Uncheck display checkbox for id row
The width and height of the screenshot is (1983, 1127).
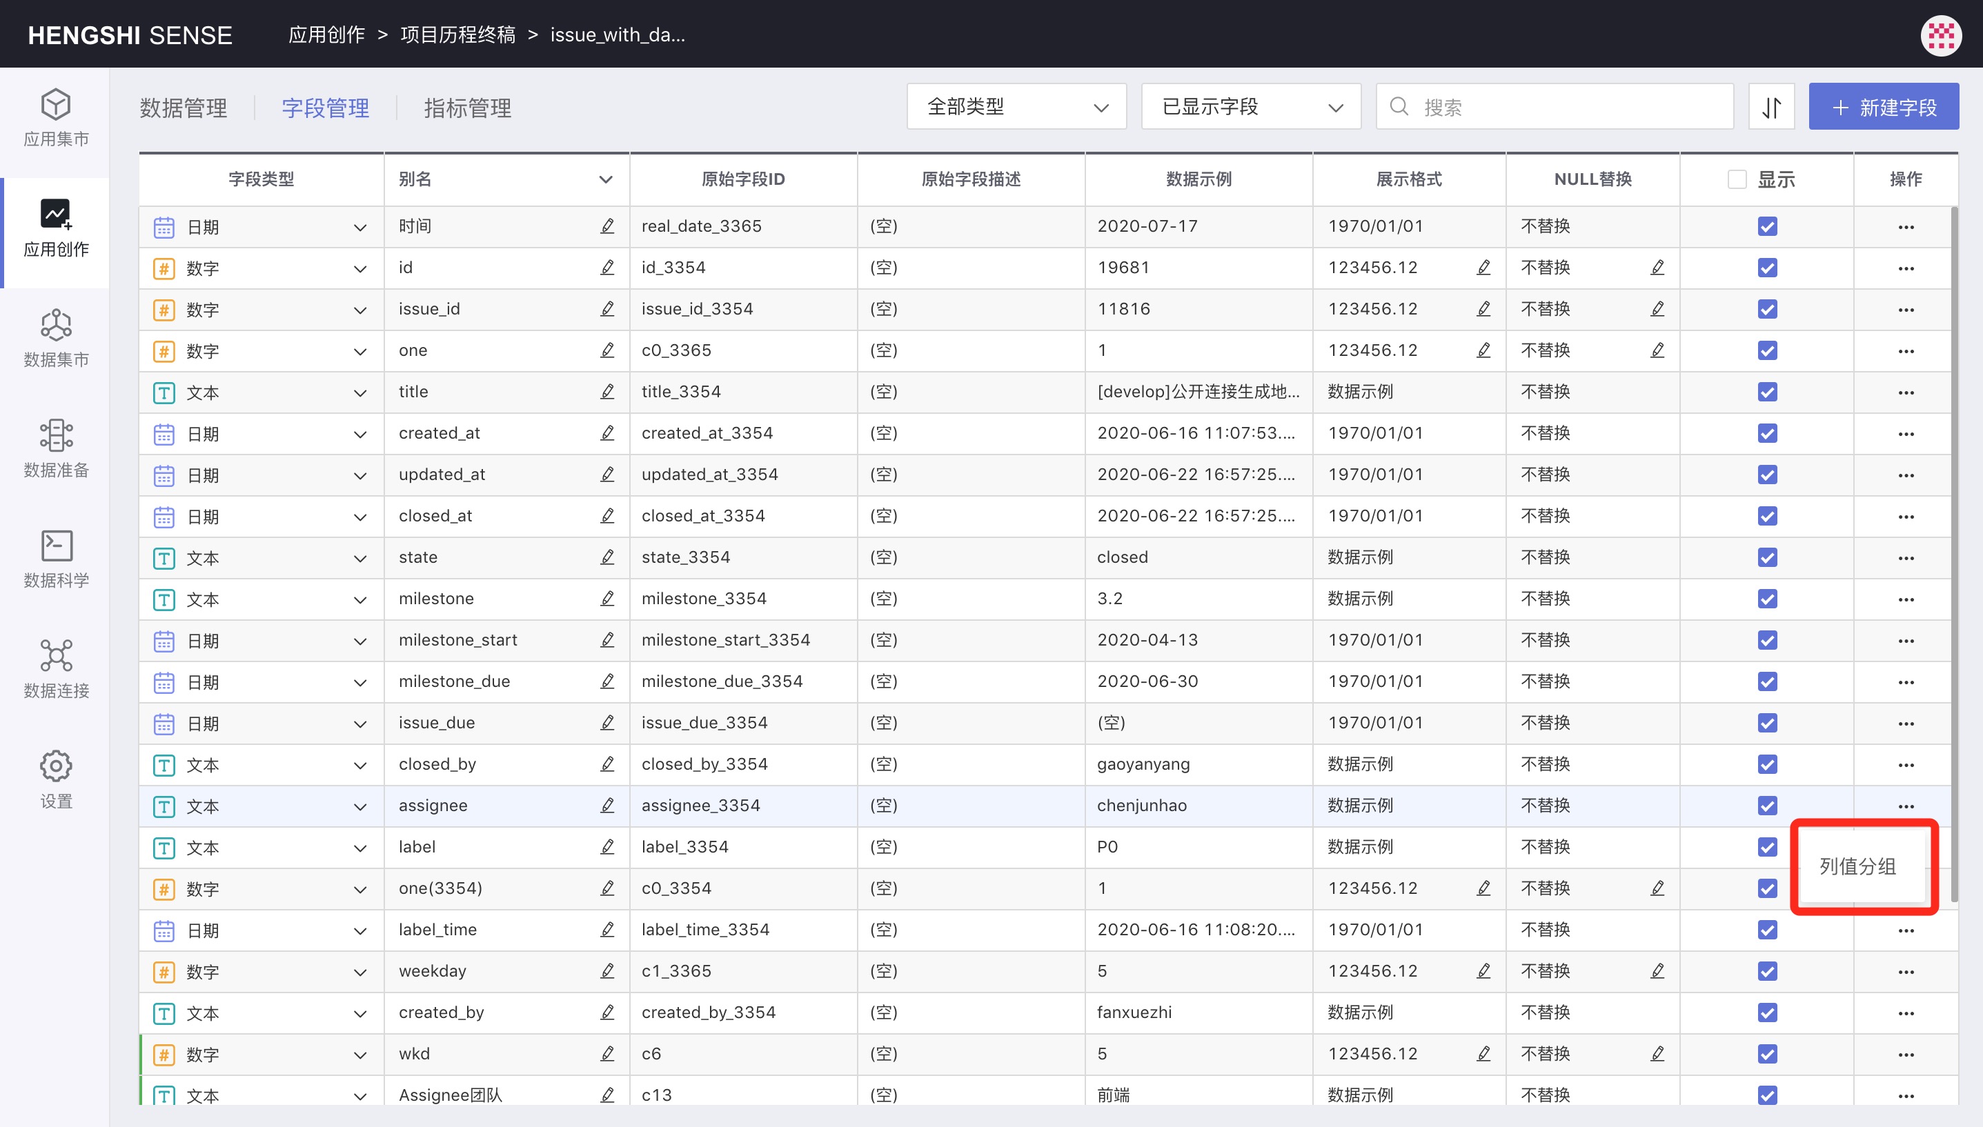(1767, 268)
